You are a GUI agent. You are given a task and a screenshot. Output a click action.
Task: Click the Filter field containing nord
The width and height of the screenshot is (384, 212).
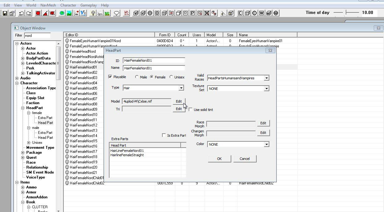click(37, 36)
